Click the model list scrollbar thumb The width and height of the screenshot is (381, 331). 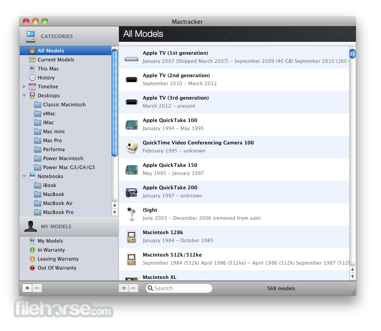click(x=352, y=53)
